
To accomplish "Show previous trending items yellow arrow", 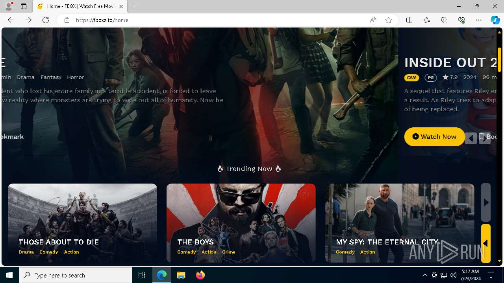I will coord(486,243).
